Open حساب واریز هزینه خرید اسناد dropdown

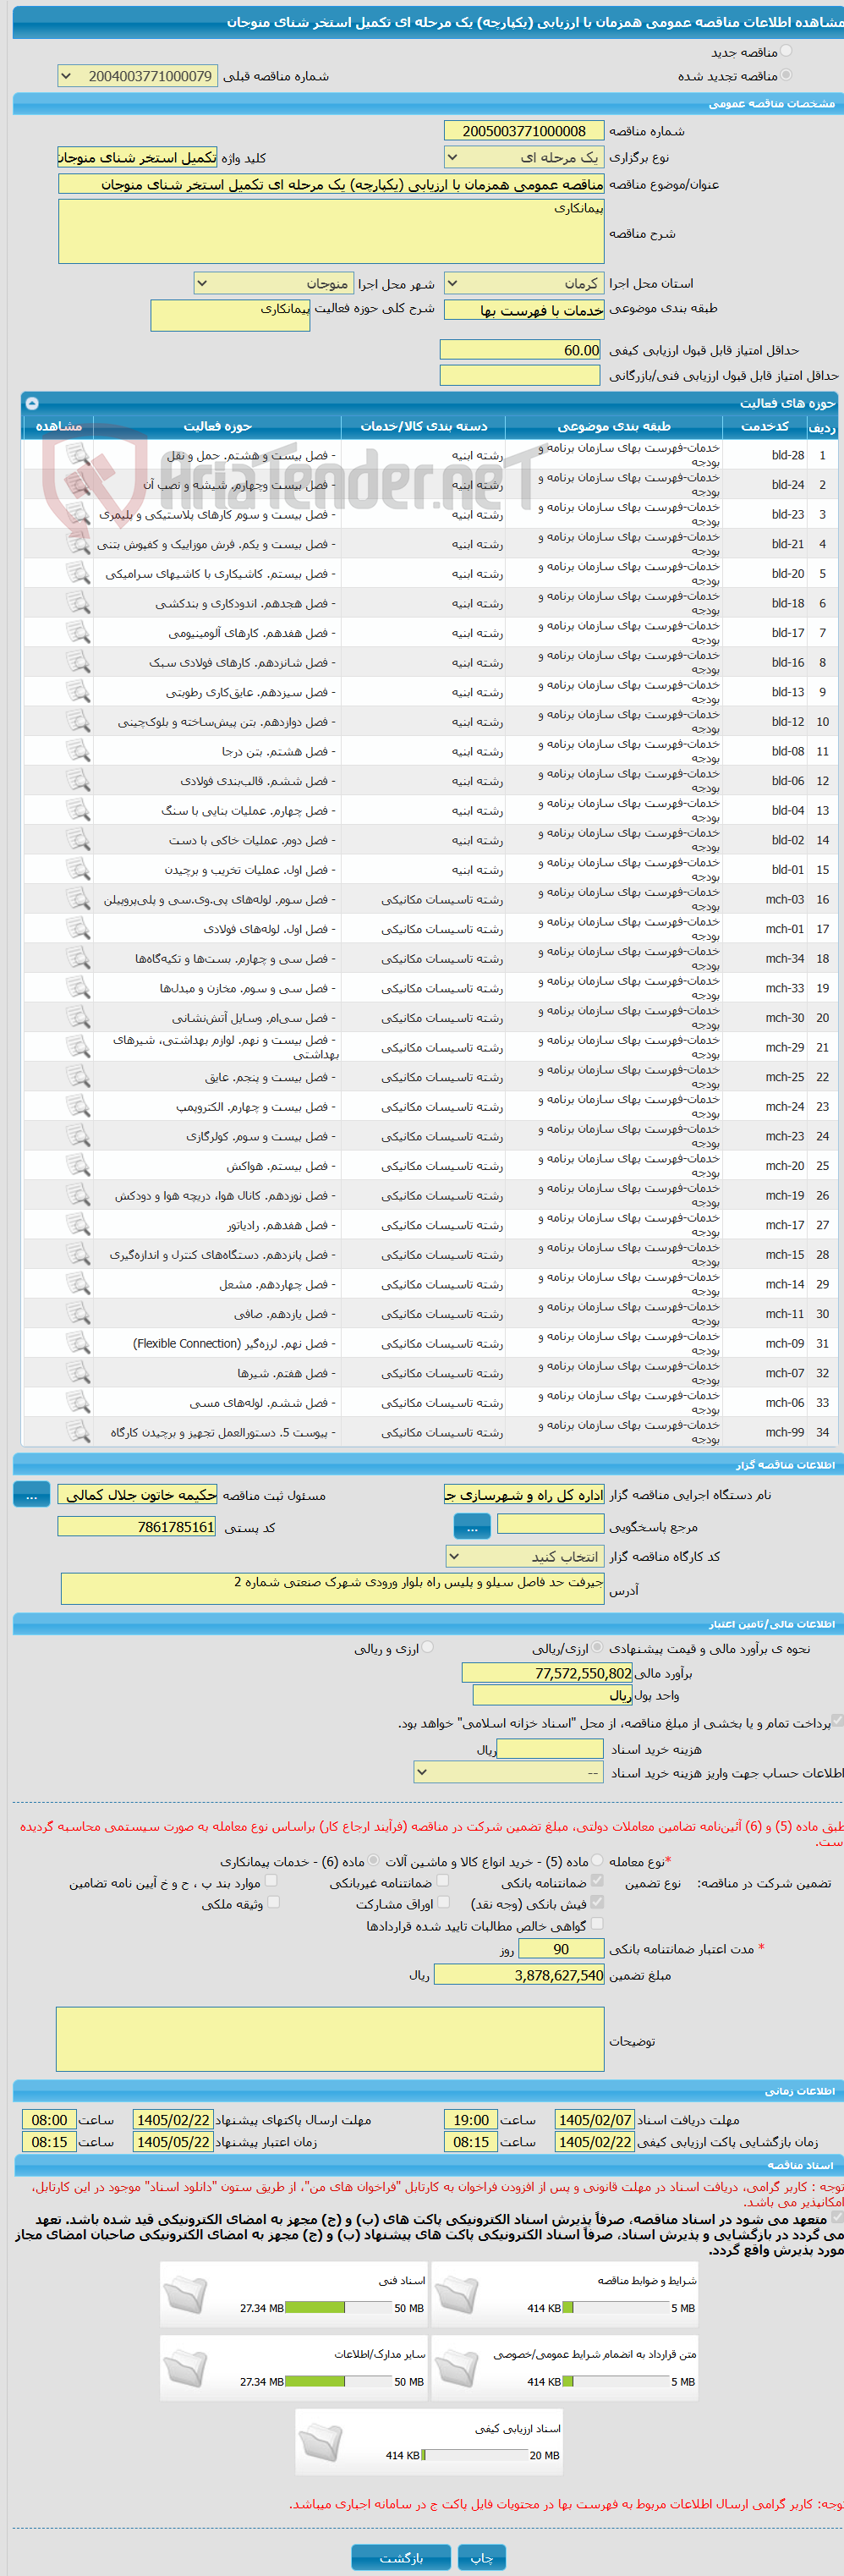tap(509, 1773)
